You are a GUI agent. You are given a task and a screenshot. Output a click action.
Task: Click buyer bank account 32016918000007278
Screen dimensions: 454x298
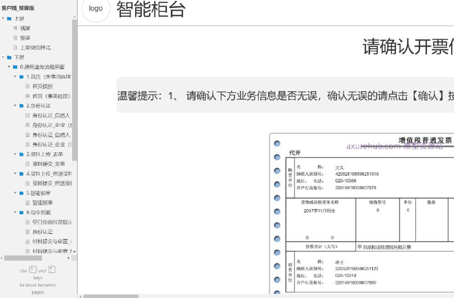coord(356,188)
